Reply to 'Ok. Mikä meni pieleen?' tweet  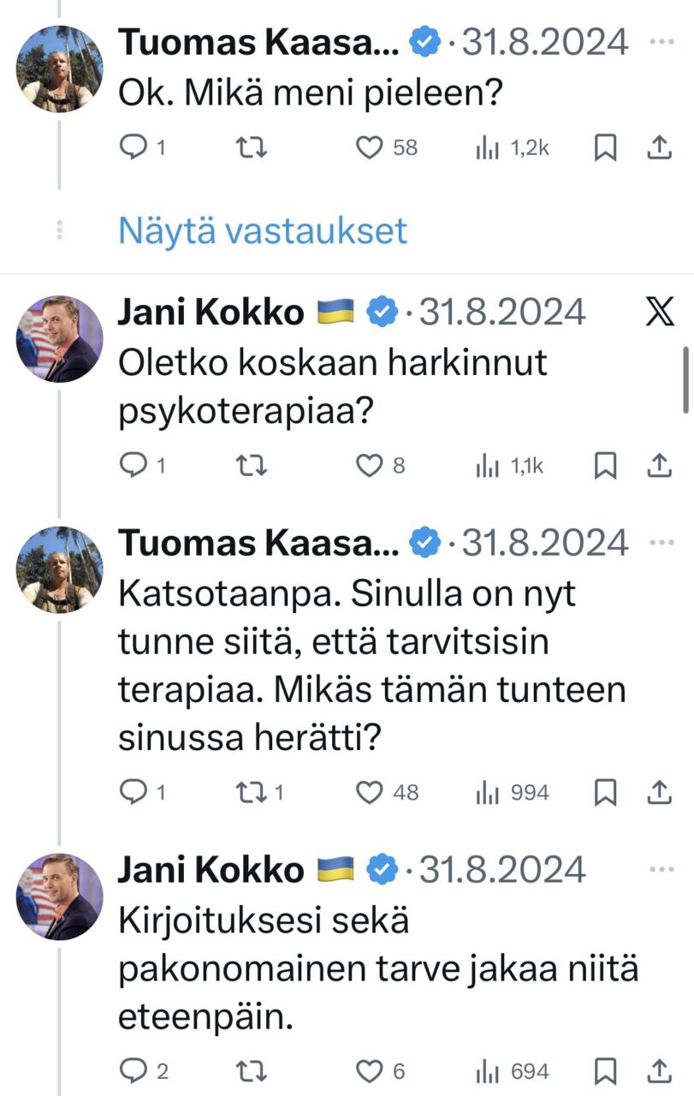133,148
